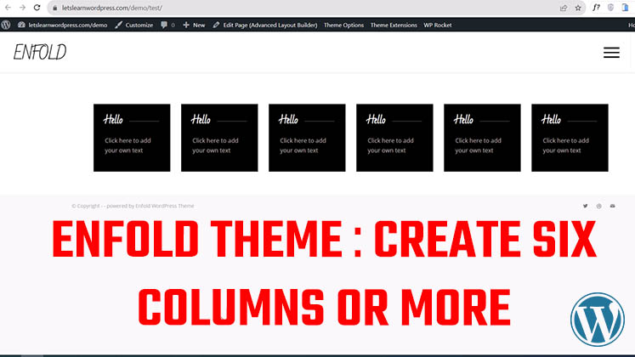Open the New content menu
This screenshot has height=357, width=635.
[x=194, y=25]
